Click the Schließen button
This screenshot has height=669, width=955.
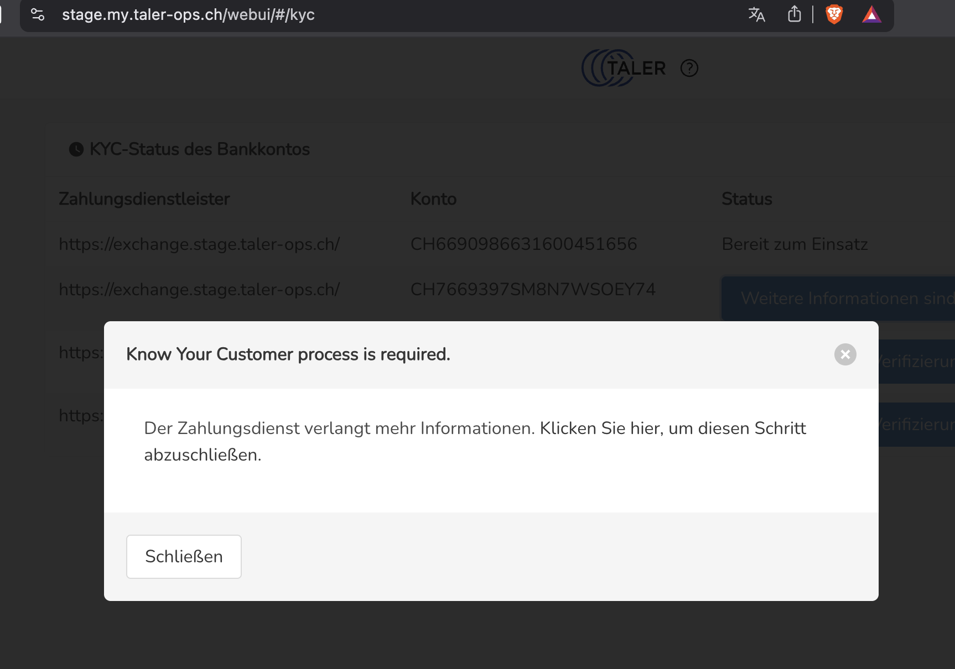click(x=184, y=556)
